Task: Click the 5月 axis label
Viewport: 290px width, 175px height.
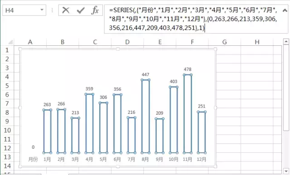Action: pos(103,159)
